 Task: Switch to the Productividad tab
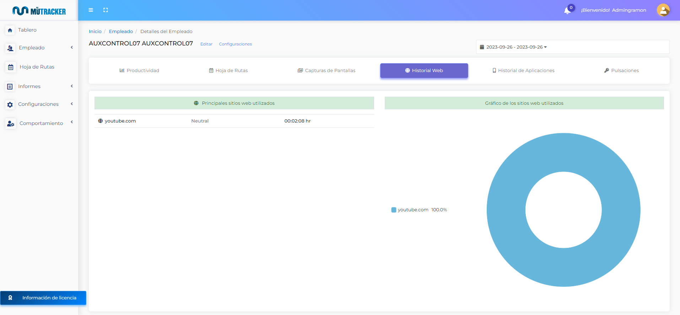point(139,71)
